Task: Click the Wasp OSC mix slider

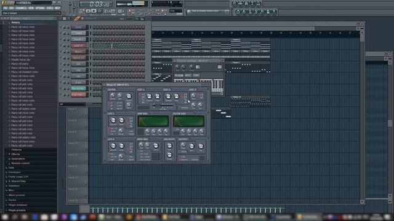Action: pos(163,106)
